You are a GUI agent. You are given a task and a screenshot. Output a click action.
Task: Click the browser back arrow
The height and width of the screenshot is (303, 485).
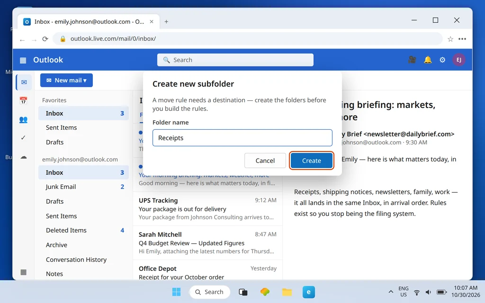tap(22, 39)
